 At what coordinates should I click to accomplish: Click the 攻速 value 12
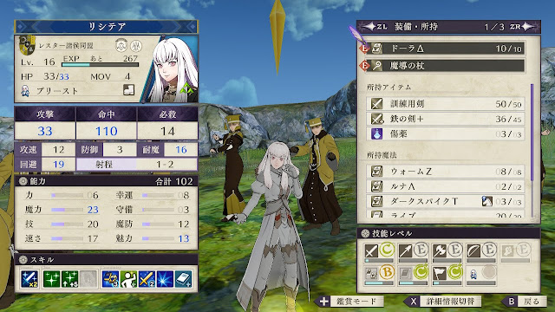pos(58,150)
